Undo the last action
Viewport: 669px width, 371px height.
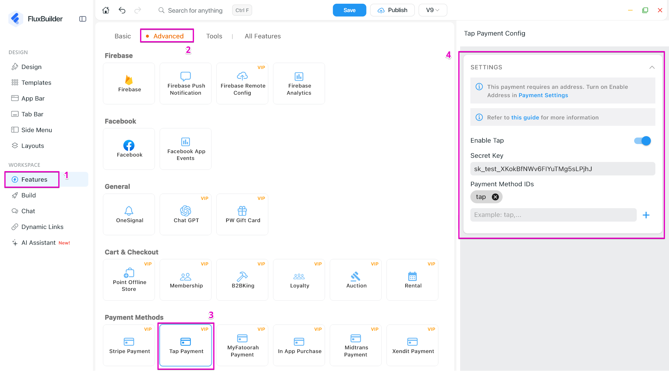point(122,10)
